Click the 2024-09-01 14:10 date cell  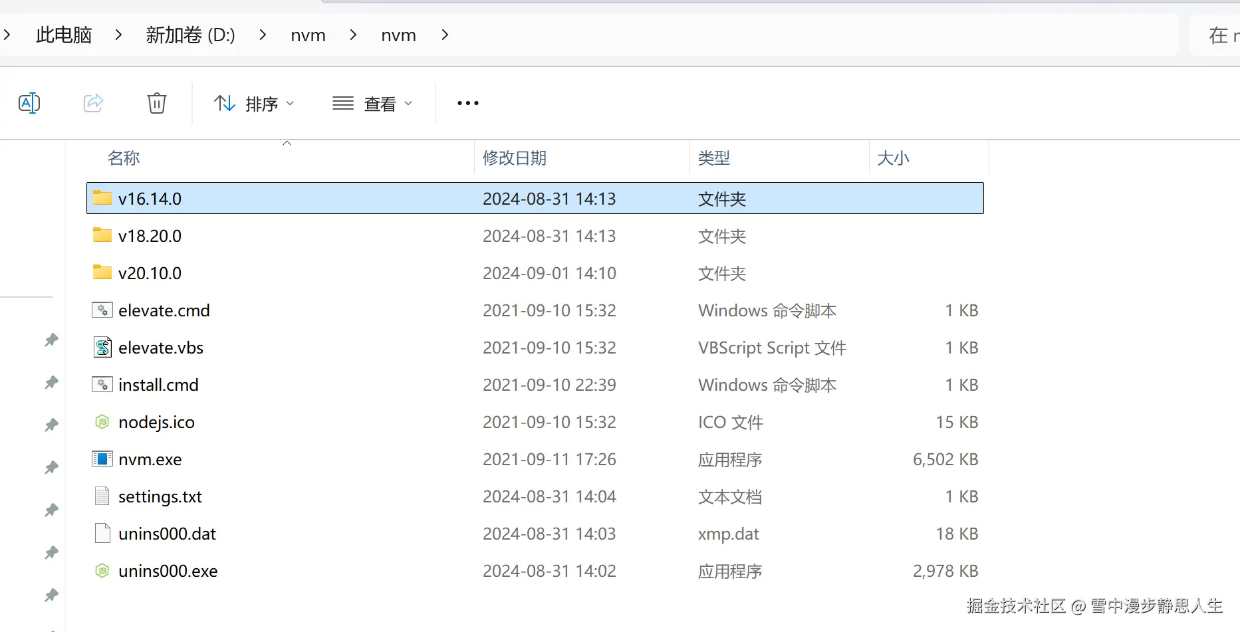click(x=549, y=273)
